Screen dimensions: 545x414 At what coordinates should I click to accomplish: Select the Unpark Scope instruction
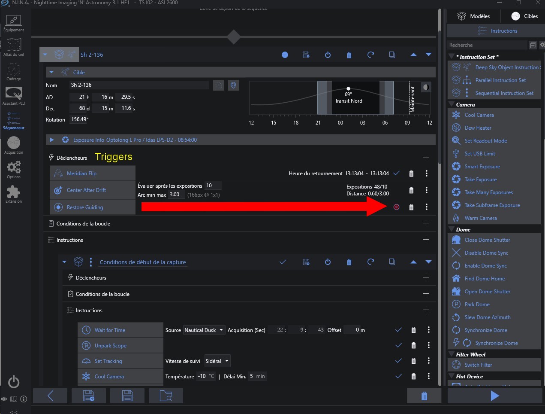(120, 346)
